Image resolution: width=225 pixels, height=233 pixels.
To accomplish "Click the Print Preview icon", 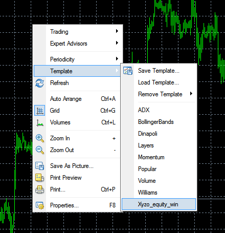I will point(40,178).
